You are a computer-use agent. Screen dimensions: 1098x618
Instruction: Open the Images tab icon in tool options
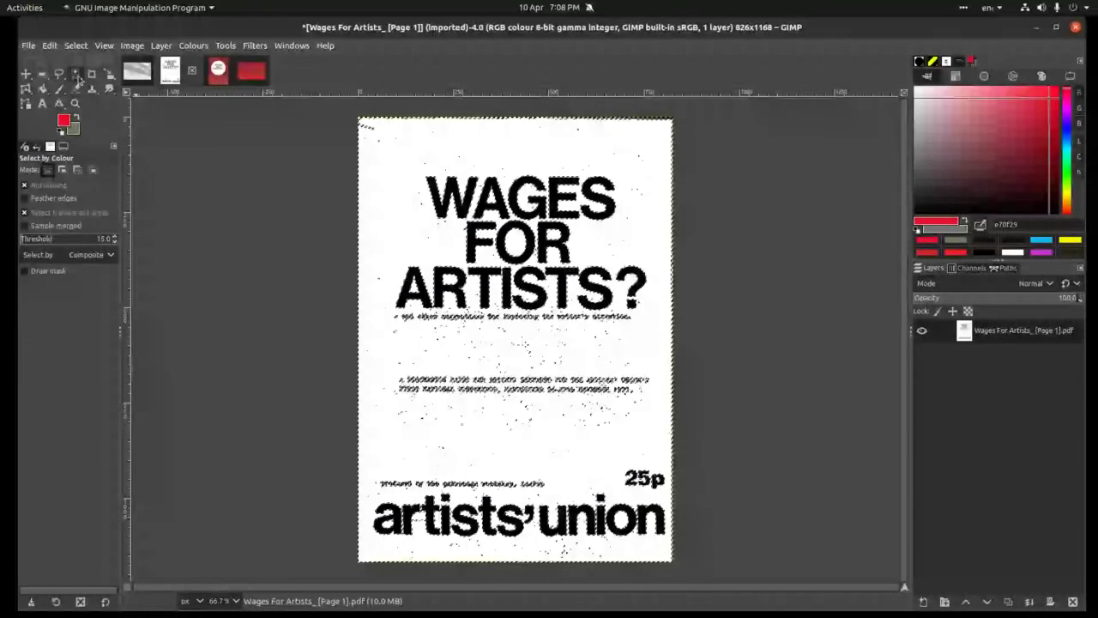click(x=50, y=147)
